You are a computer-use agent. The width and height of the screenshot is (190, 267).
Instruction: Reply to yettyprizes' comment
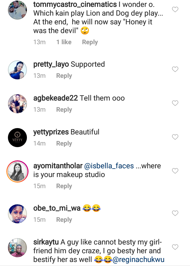[x=64, y=143]
